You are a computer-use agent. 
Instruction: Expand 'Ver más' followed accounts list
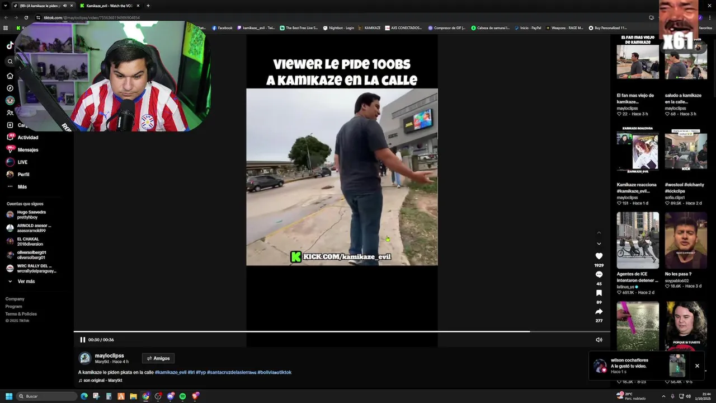[21, 281]
